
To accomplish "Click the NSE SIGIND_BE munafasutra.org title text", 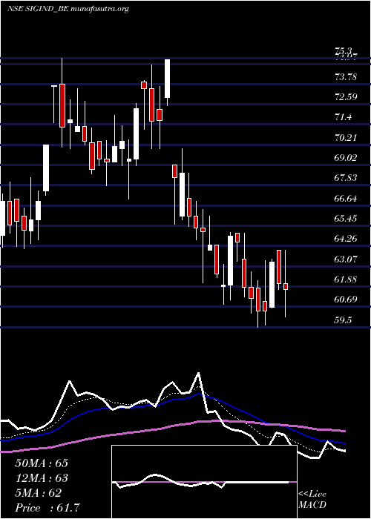I will pos(68,9).
